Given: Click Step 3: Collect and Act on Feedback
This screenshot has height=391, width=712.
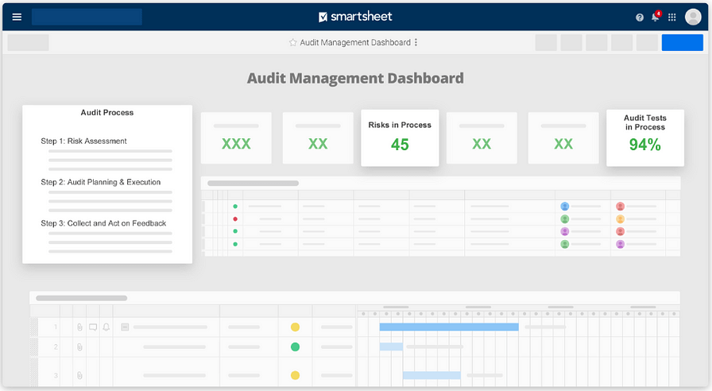Looking at the screenshot, I should tap(103, 223).
